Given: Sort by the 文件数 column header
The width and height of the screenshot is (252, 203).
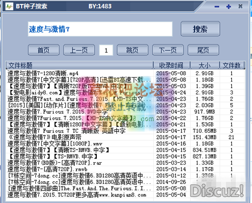Looking at the screenshot, I should tap(232, 65).
